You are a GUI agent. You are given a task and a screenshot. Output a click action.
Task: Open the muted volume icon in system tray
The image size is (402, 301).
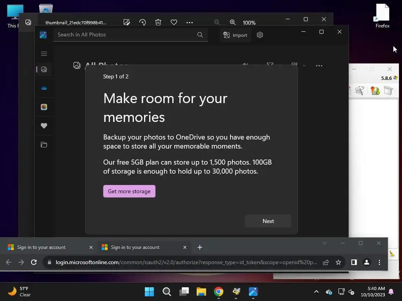pyautogui.click(x=351, y=292)
